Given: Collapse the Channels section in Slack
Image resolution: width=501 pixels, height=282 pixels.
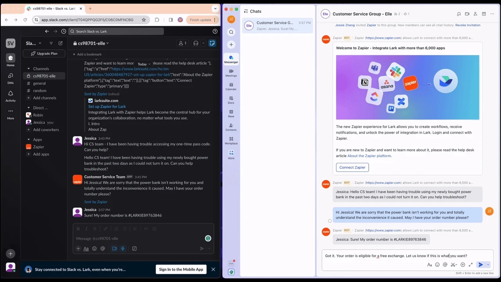Looking at the screenshot, I should point(29,69).
